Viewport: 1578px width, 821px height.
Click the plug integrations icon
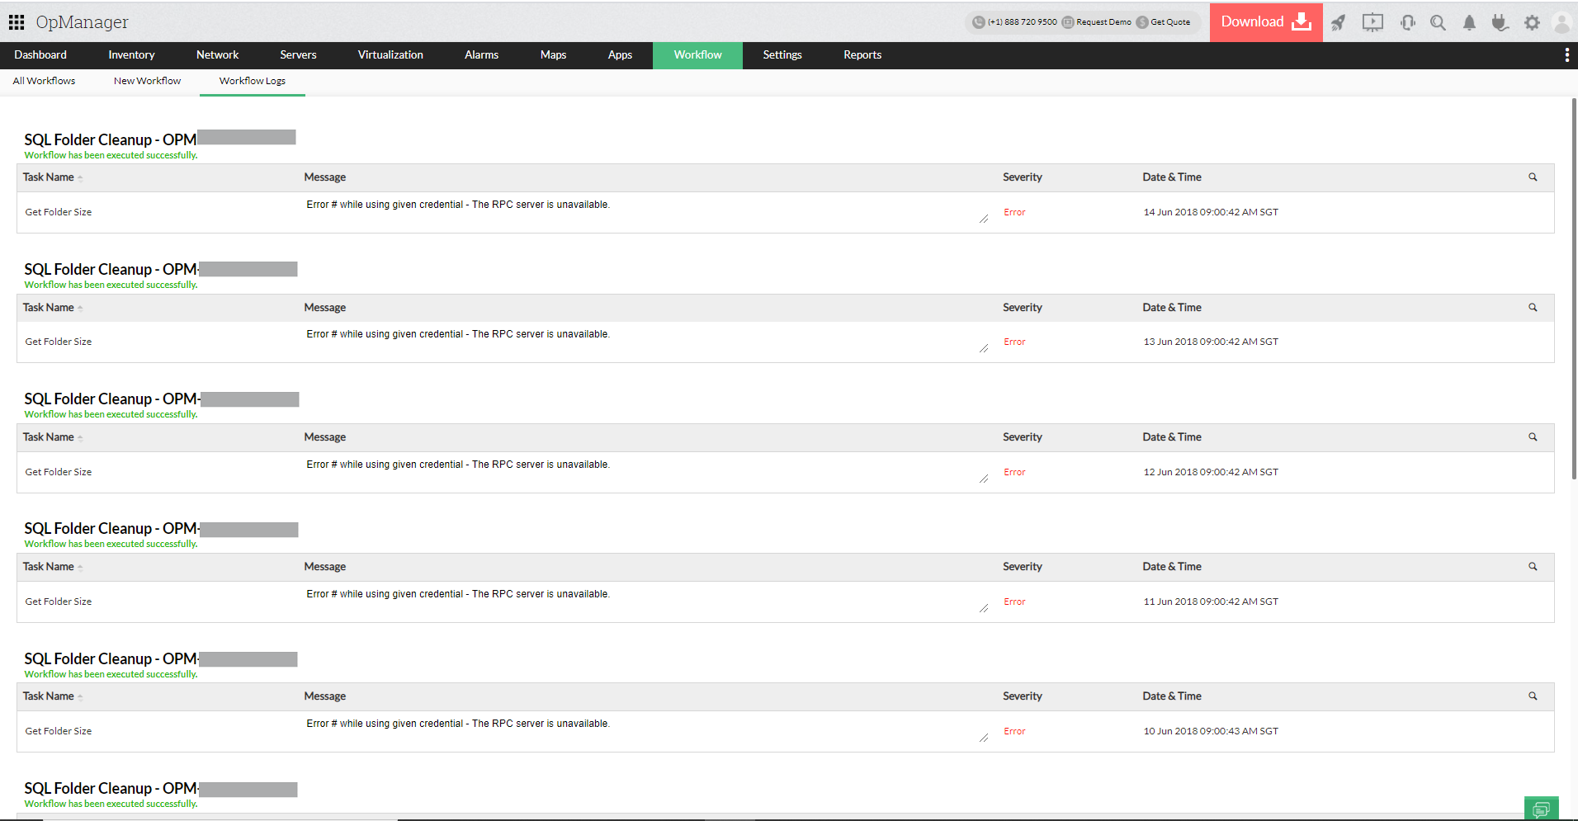tap(1500, 22)
